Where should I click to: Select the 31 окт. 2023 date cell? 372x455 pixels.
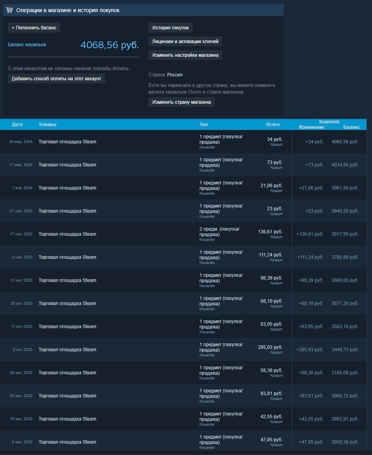click(21, 280)
